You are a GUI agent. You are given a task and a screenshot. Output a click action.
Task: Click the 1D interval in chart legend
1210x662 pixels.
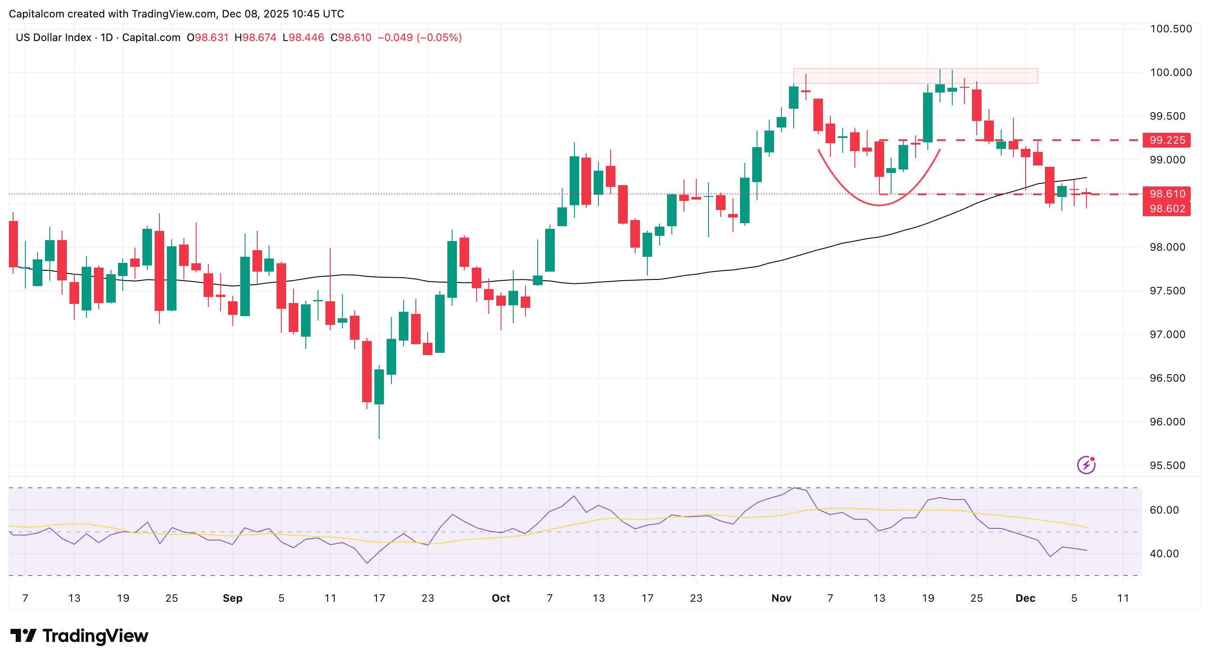(107, 38)
